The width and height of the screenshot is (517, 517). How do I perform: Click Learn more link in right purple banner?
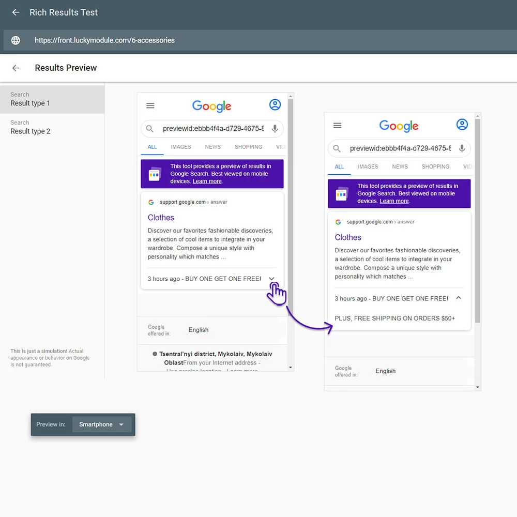pos(394,201)
